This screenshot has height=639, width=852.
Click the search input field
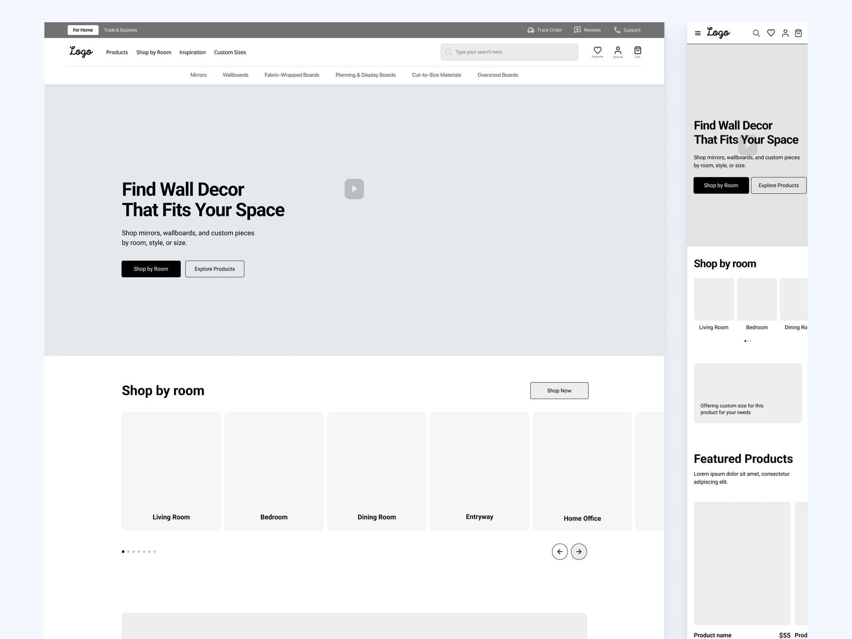[x=509, y=52]
